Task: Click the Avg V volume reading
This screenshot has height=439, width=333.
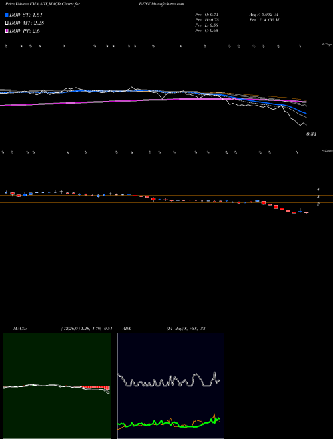Action: pyautogui.click(x=264, y=15)
